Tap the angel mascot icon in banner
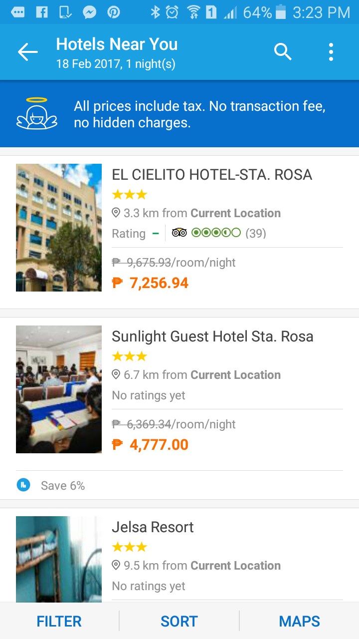This screenshot has height=639, width=359. [37, 114]
